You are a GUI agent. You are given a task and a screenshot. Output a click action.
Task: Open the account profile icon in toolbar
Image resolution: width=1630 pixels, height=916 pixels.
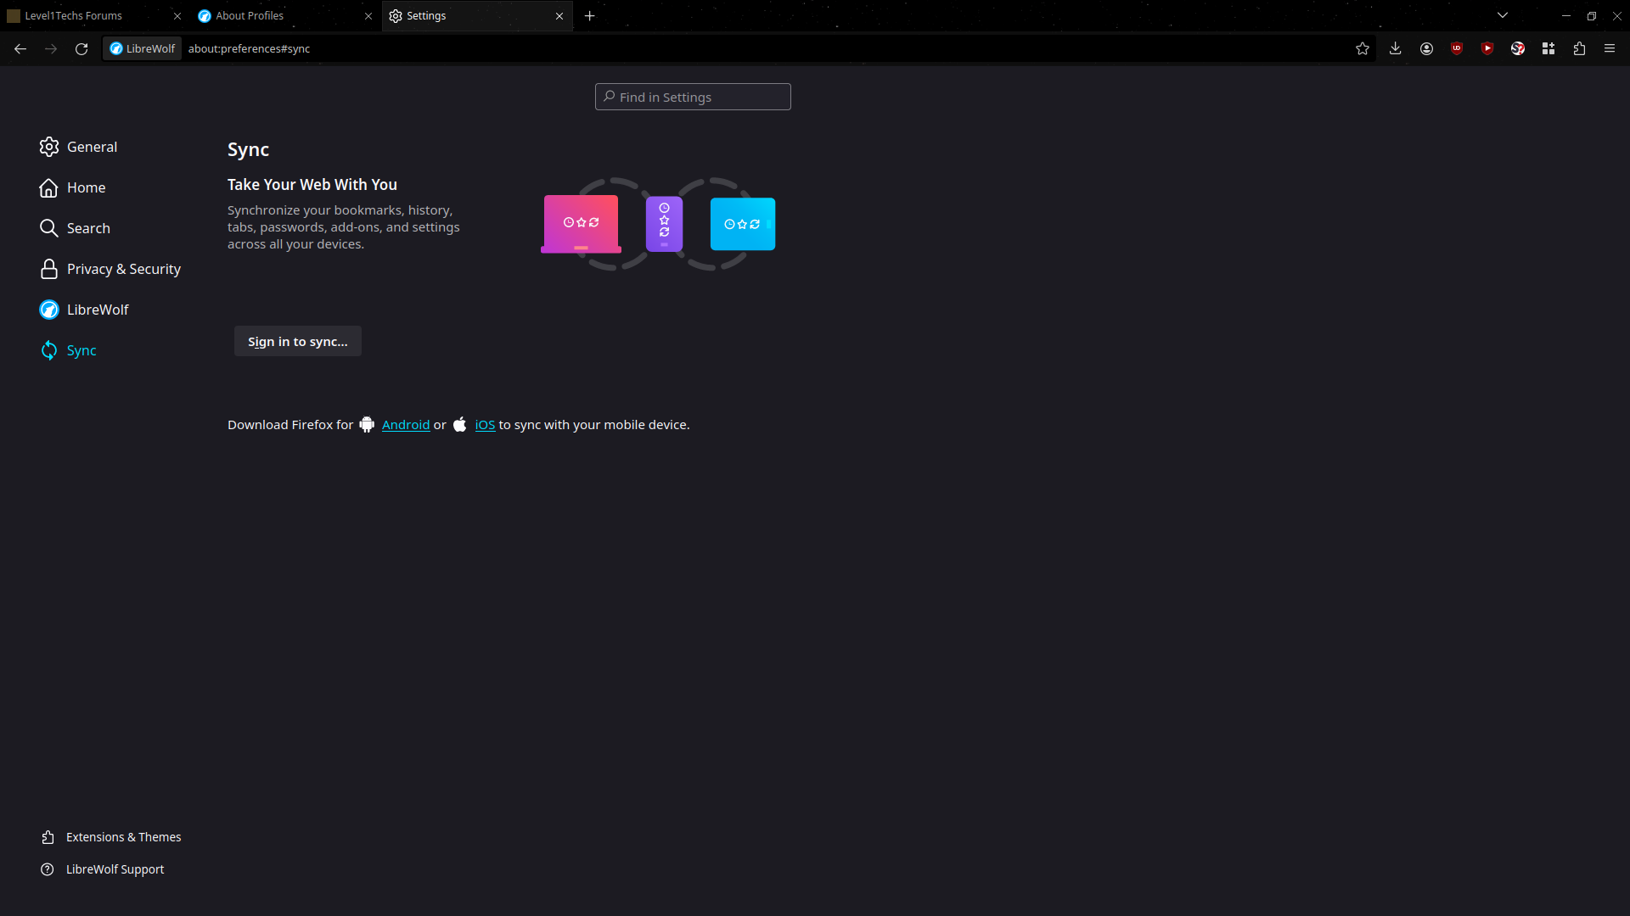1426,48
